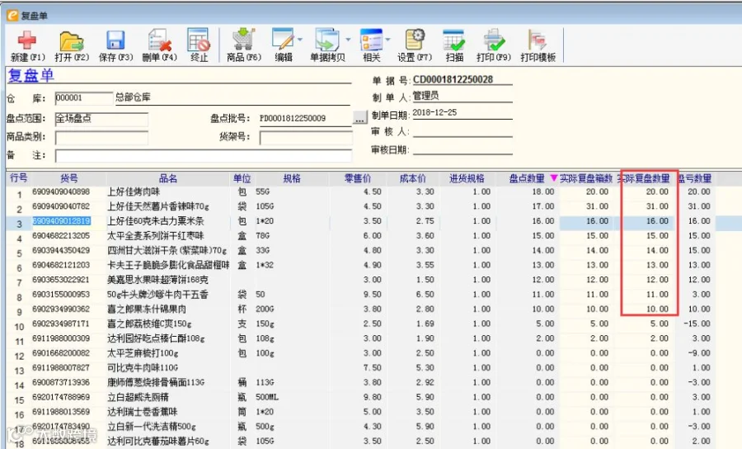This screenshot has height=449, width=742.
Task: Click the 单位 column header
Action: click(x=242, y=178)
